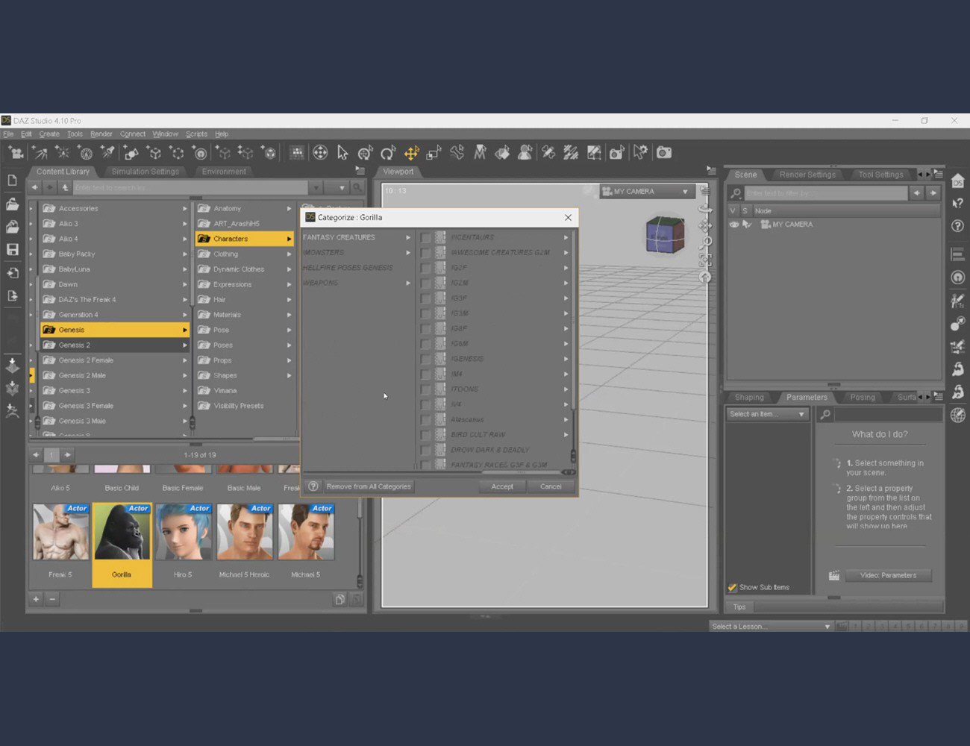Click the What's This help arrow icon
Screen dimensions: 970x746
point(958,203)
